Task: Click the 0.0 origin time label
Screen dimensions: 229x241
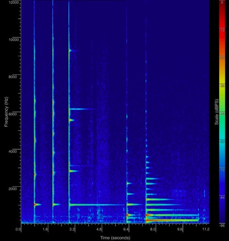Action: 18,230
